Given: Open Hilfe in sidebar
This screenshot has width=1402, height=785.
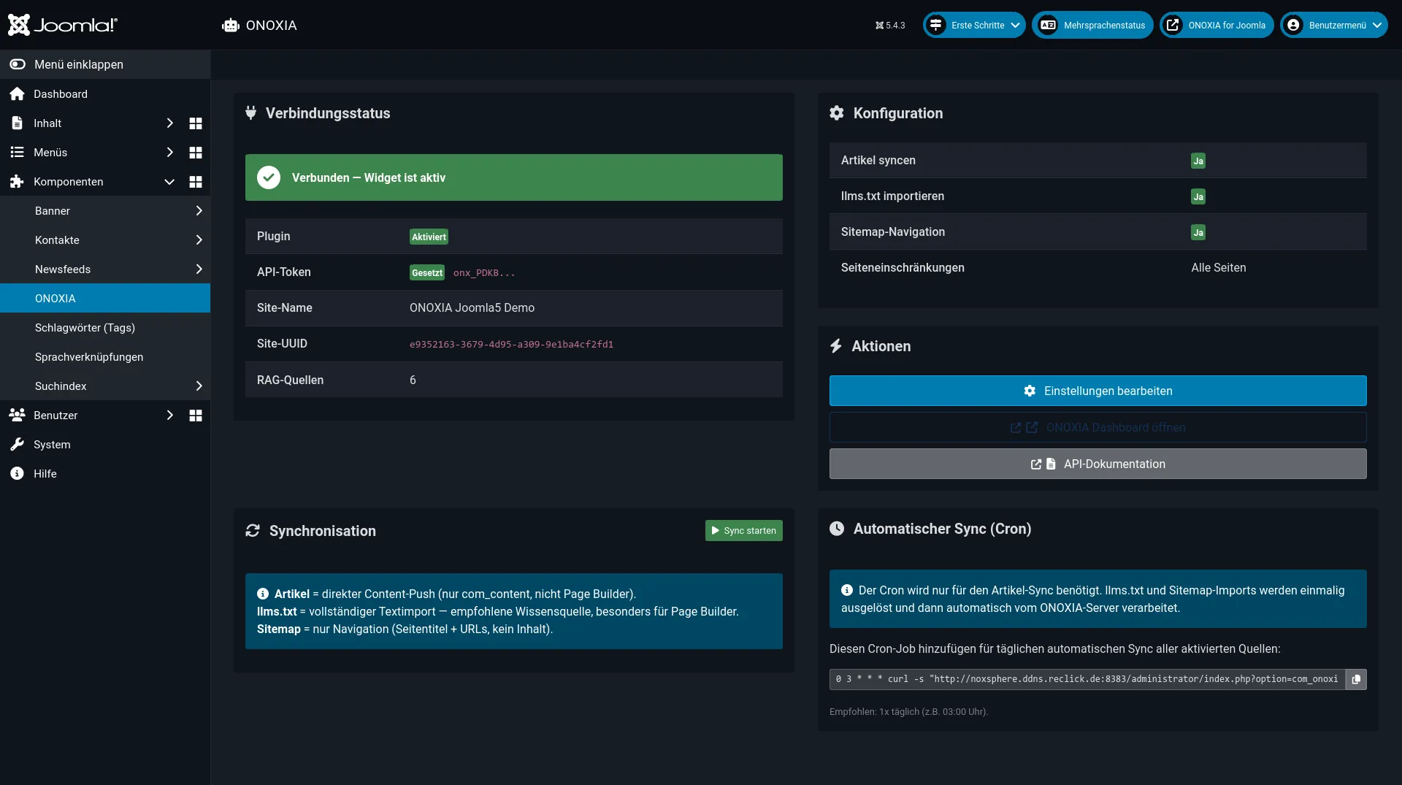Looking at the screenshot, I should (105, 474).
